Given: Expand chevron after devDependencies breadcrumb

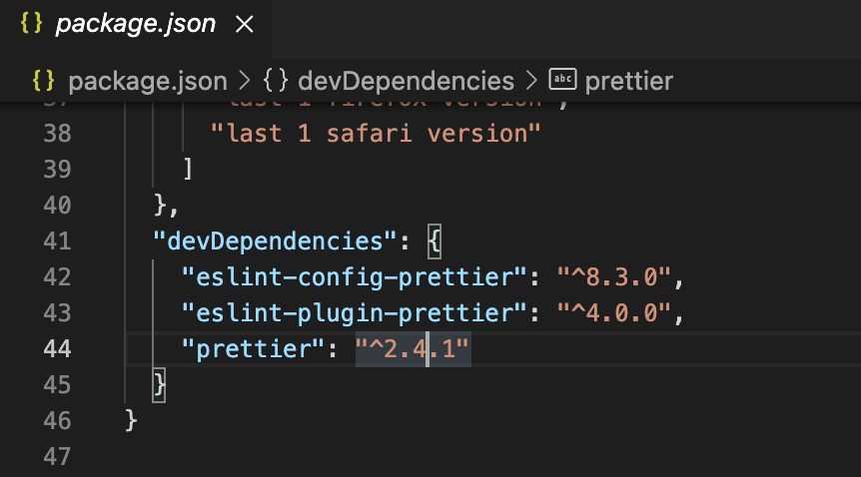Looking at the screenshot, I should (x=531, y=81).
